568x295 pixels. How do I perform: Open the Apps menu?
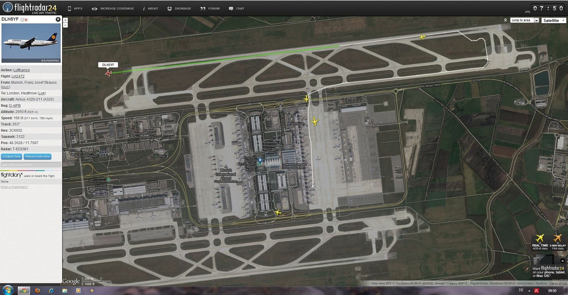75,9
